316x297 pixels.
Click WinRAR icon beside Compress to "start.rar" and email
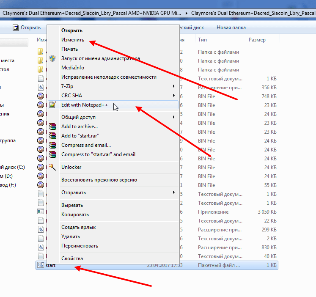pyautogui.click(x=52, y=154)
